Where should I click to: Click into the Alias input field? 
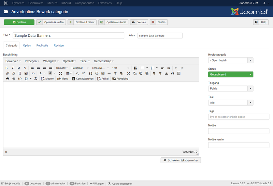click(160, 36)
